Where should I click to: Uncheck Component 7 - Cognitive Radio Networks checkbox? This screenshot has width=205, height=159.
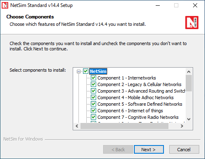point(93,117)
